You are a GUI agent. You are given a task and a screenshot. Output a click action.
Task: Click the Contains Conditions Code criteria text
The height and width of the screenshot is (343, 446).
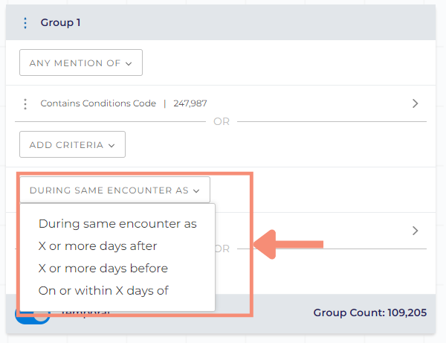(98, 103)
